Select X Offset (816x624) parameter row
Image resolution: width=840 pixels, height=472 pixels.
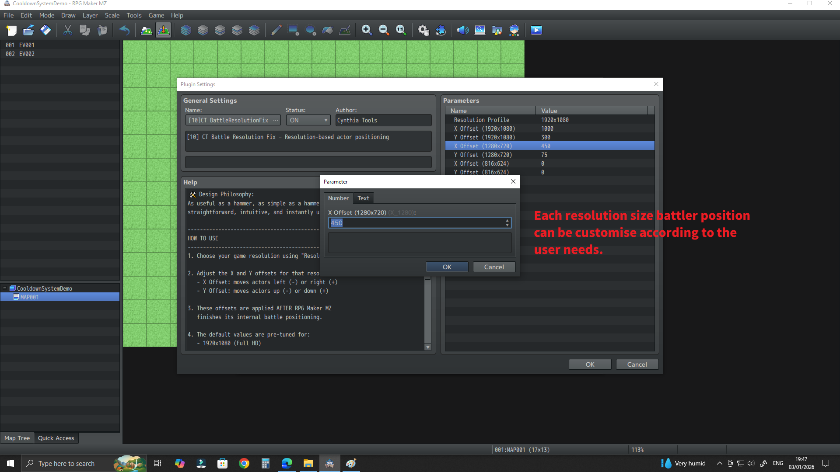[x=549, y=163]
